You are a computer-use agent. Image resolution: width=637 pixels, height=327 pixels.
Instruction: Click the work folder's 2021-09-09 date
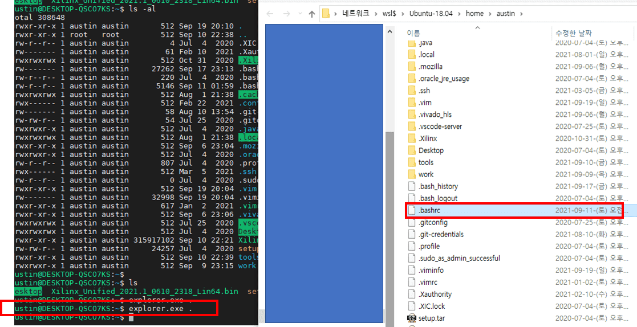pos(591,174)
